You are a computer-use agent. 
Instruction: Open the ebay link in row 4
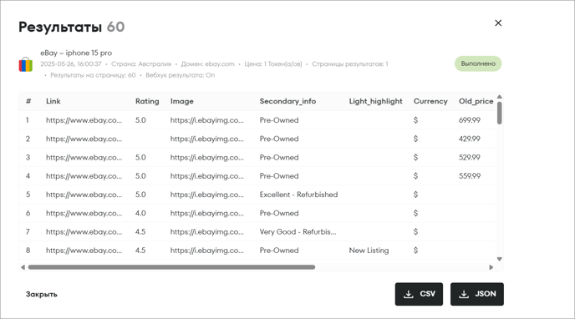pyautogui.click(x=84, y=176)
